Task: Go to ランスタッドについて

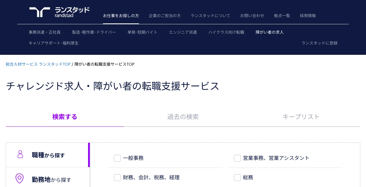Action: coord(210,16)
